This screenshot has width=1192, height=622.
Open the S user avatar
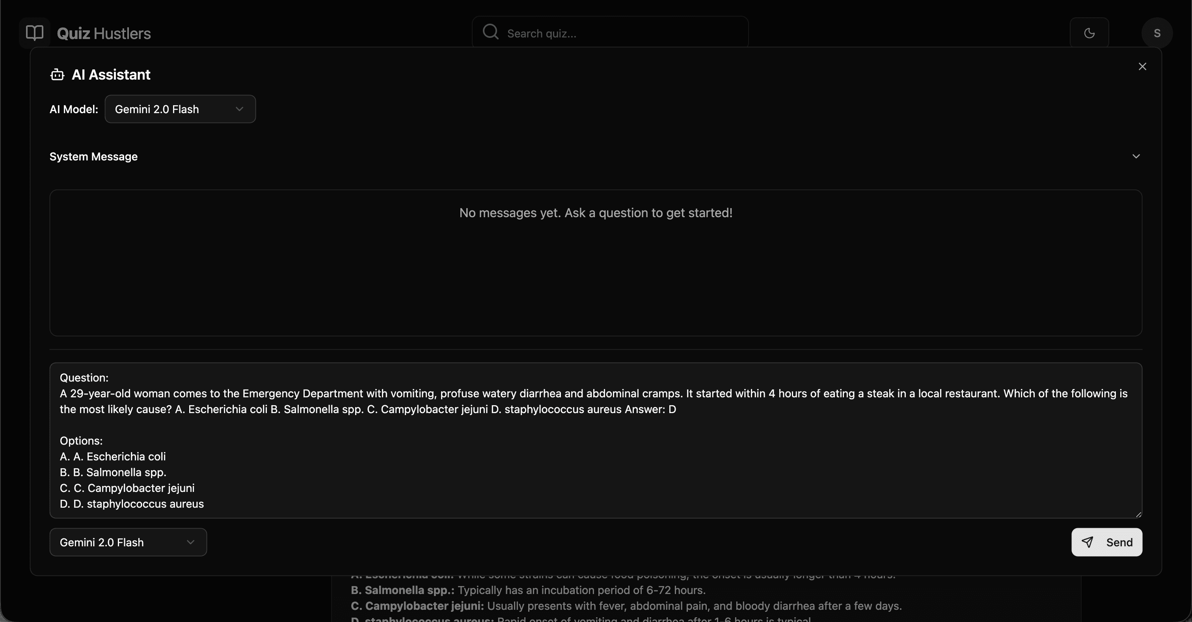point(1157,33)
